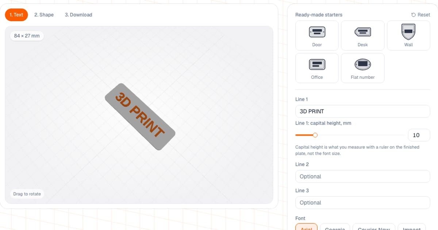Select the Arial font option
This screenshot has height=230, width=438.
pos(307,227)
